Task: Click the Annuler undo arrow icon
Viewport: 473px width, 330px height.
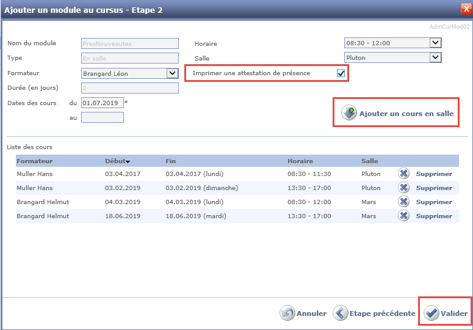Action: tap(287, 313)
